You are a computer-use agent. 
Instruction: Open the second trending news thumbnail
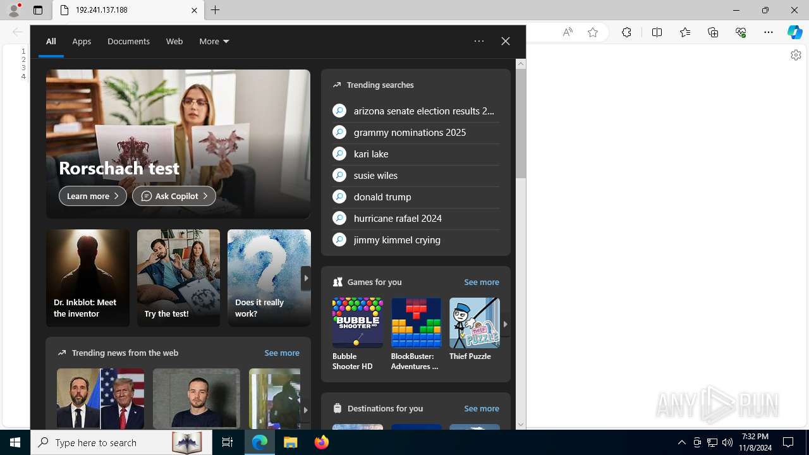pyautogui.click(x=197, y=399)
